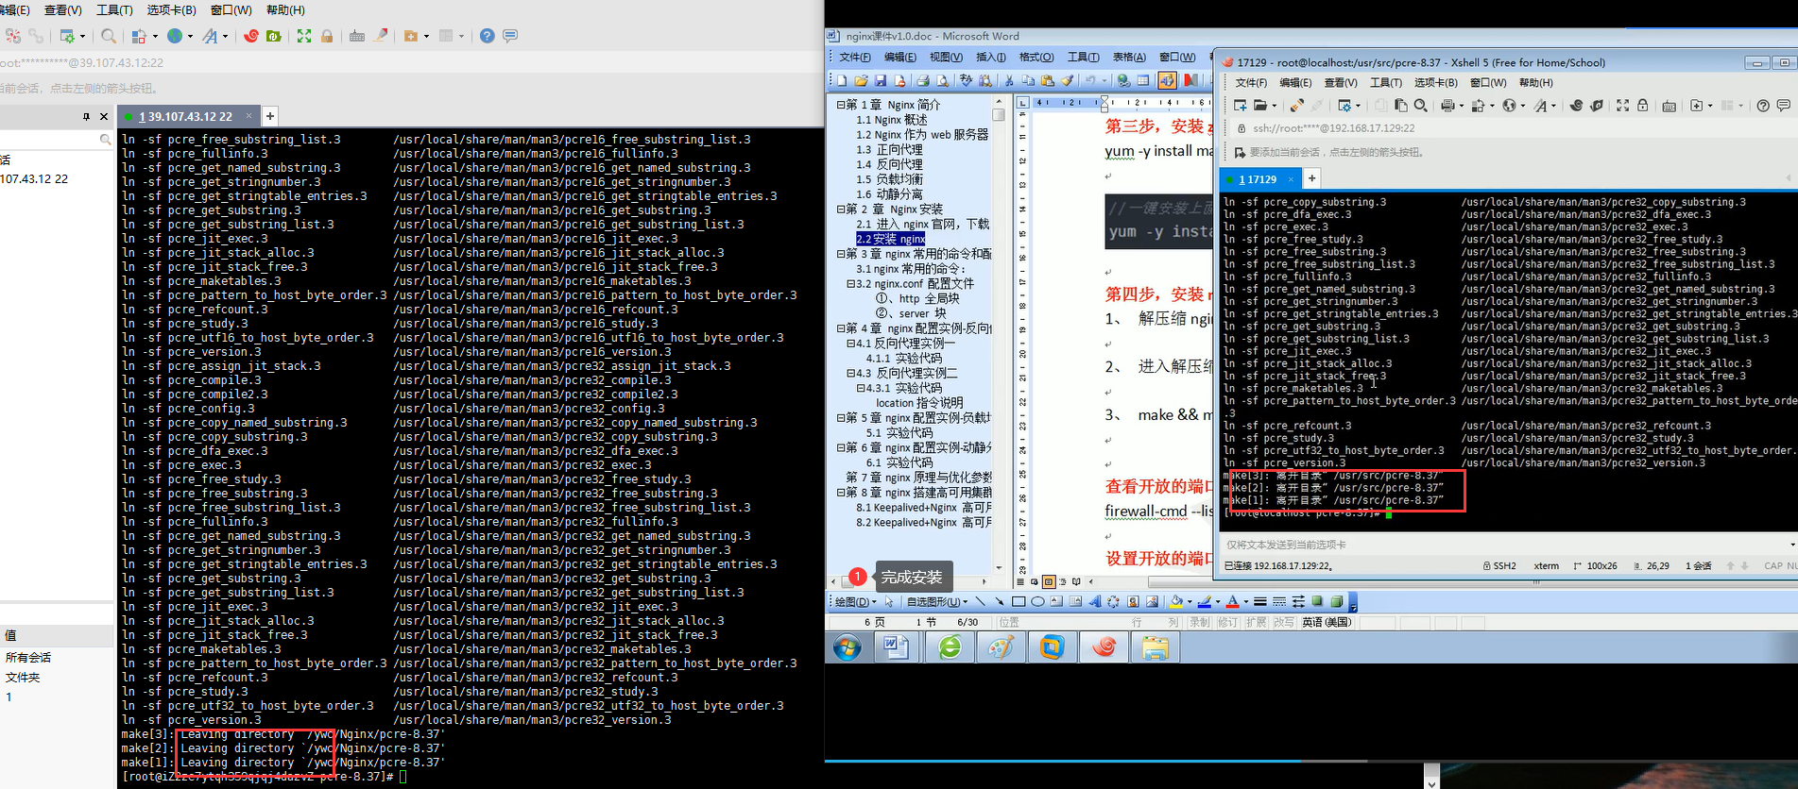Open help icon in left Xshell toolbar
The width and height of the screenshot is (1798, 789).
(x=488, y=36)
